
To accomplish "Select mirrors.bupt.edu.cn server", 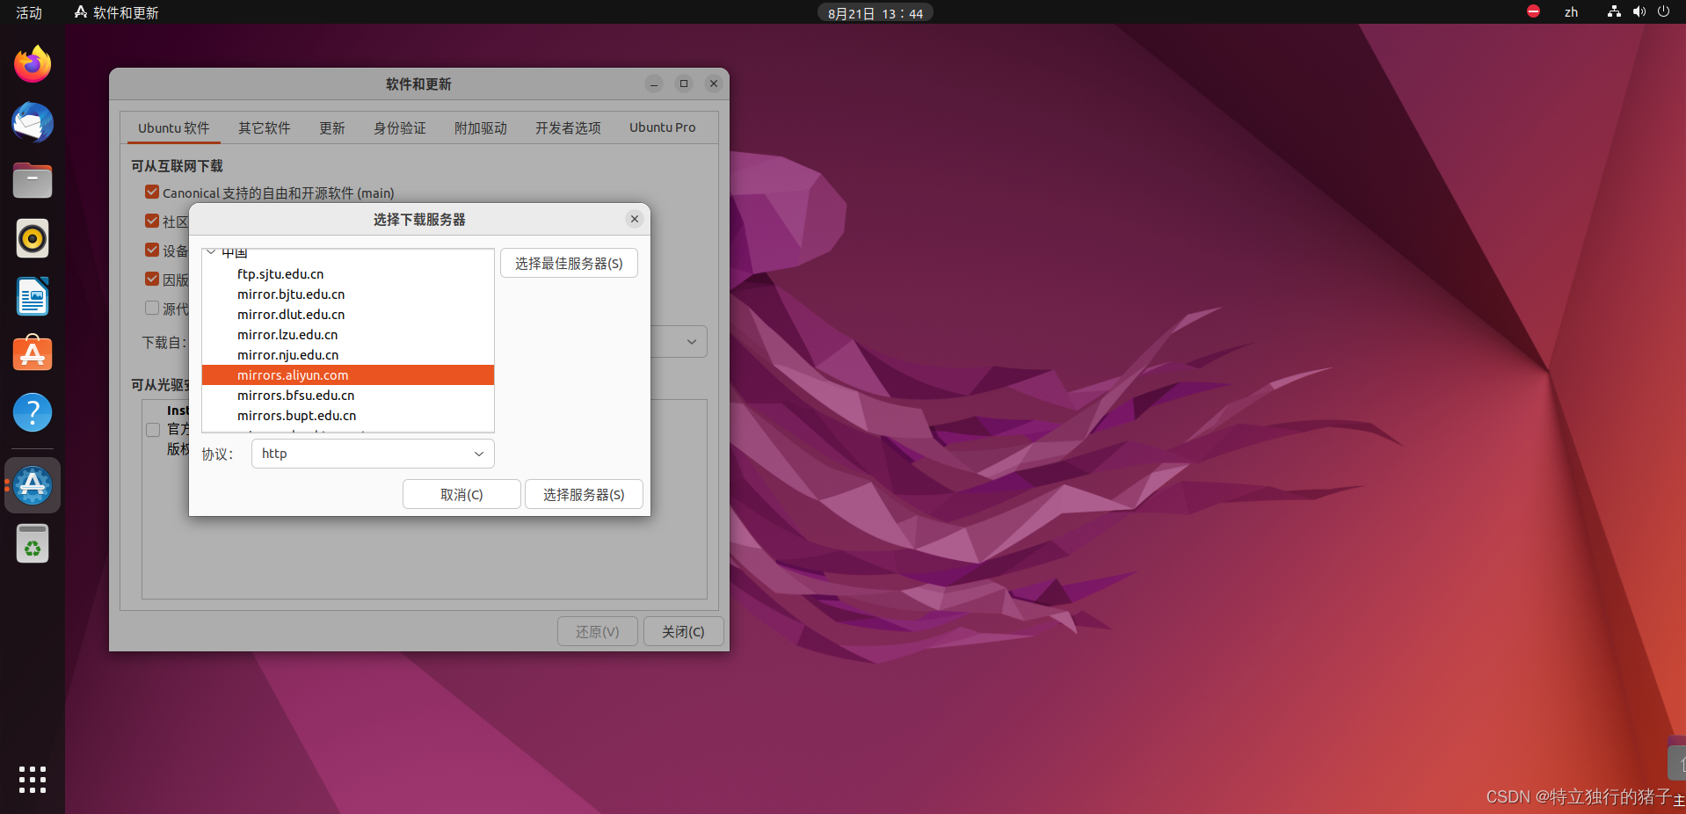I will tap(348, 416).
